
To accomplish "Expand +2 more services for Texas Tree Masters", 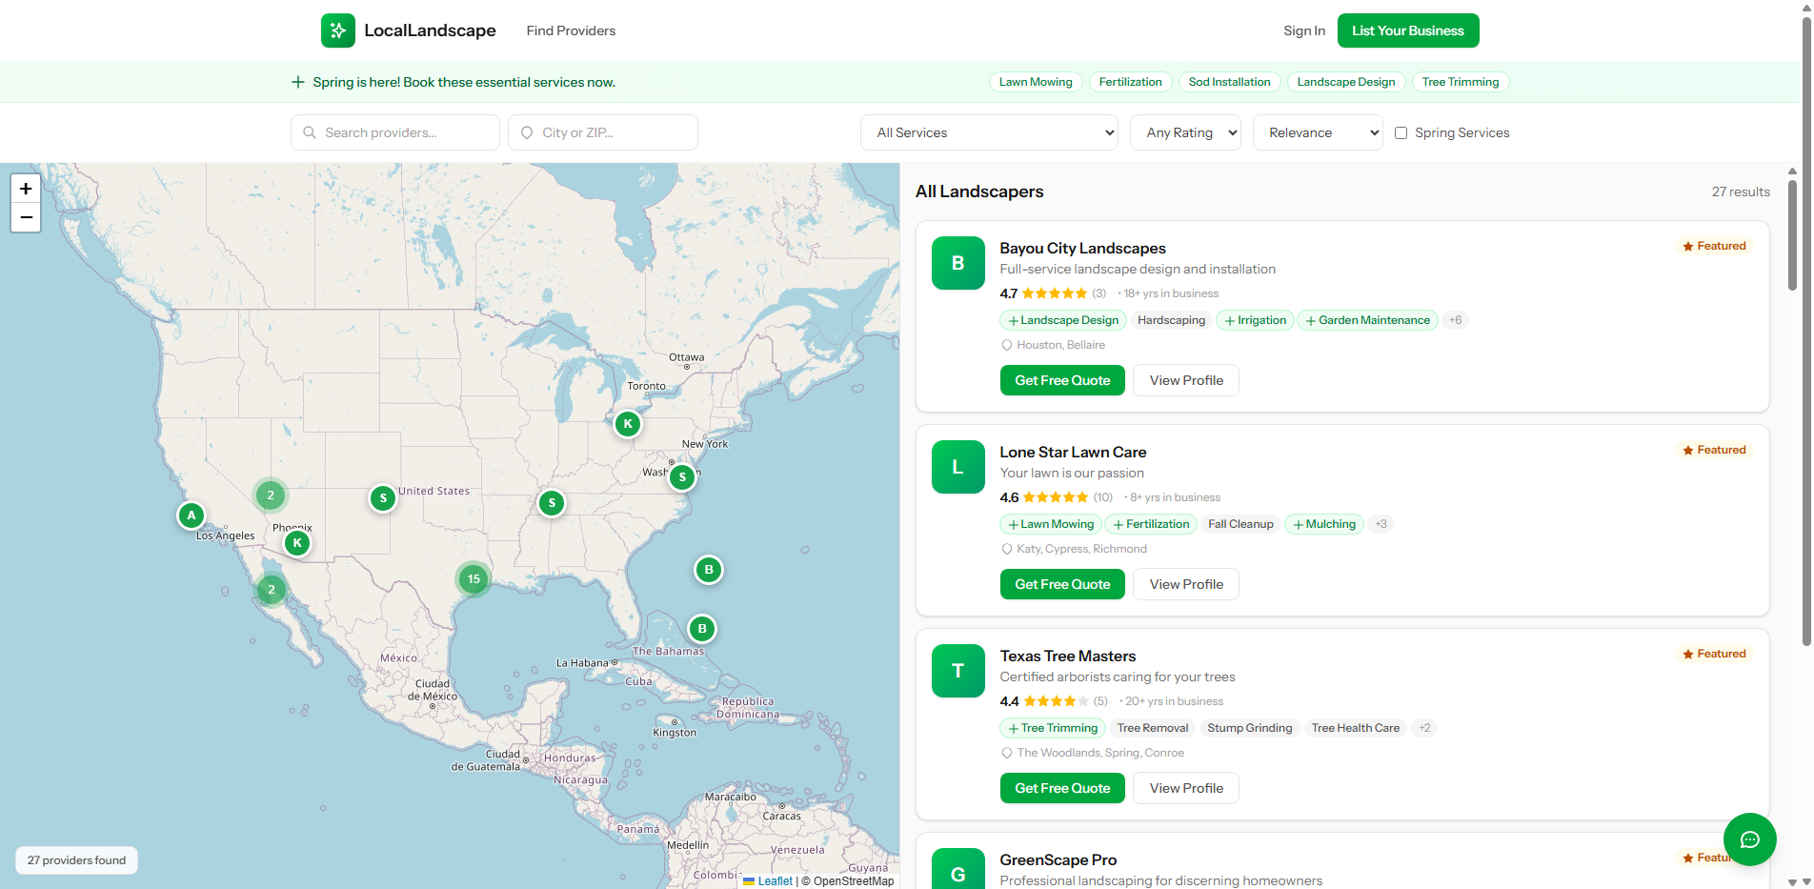I will pos(1424,728).
